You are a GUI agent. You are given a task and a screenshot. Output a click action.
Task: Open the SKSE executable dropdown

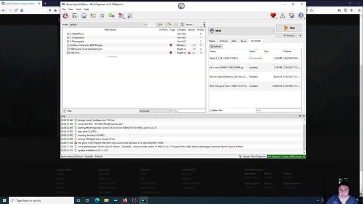[x=242, y=31]
